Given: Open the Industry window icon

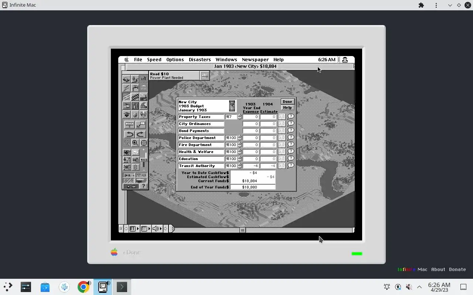Looking at the screenshot, I should point(136,159).
